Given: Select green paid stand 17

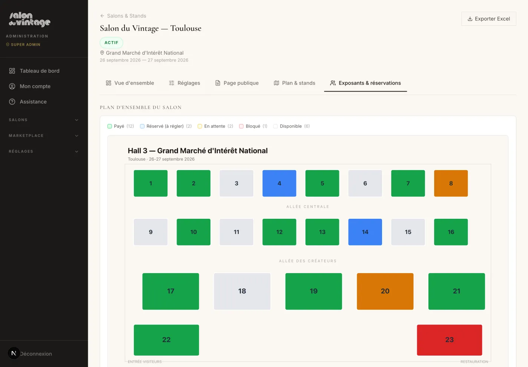Looking at the screenshot, I should point(171,291).
